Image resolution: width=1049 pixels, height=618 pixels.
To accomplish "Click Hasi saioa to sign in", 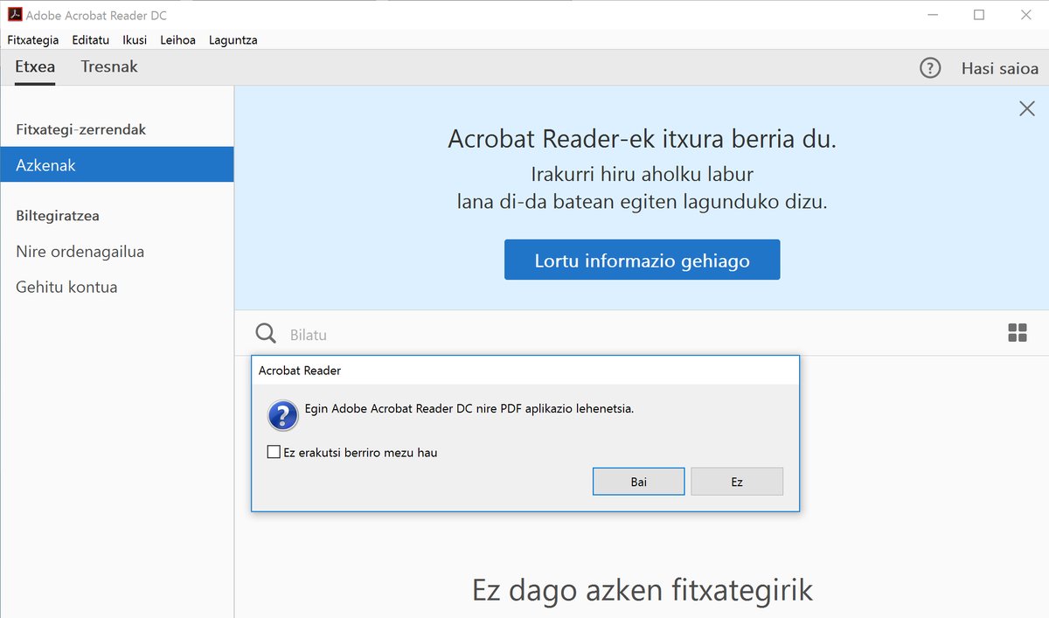I will pyautogui.click(x=999, y=68).
